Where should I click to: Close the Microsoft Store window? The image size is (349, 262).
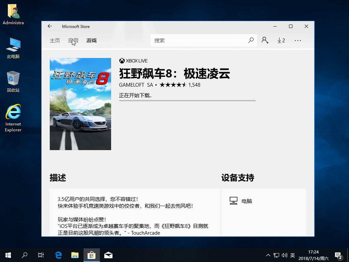[x=306, y=26]
